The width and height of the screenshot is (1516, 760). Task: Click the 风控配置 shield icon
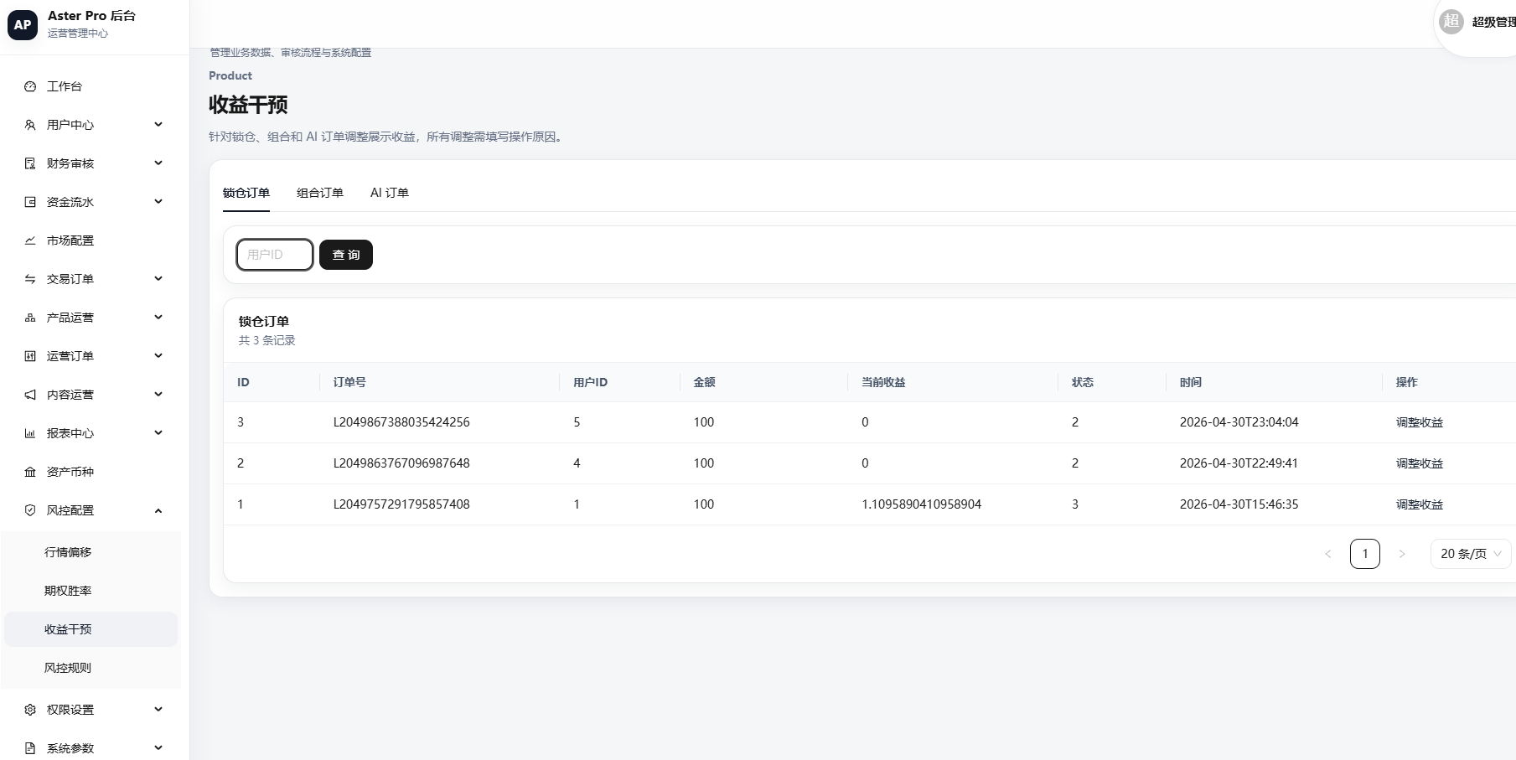(30, 510)
